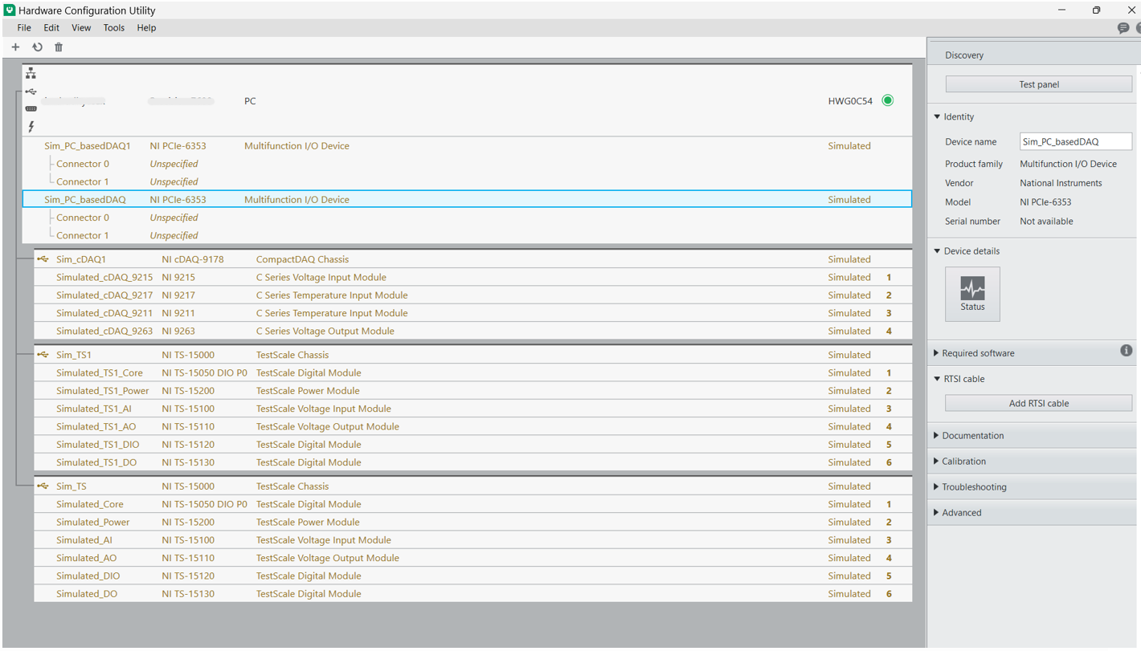Select the Simulated_AI module row
Image resolution: width=1141 pixels, height=651 pixels.
(473, 540)
